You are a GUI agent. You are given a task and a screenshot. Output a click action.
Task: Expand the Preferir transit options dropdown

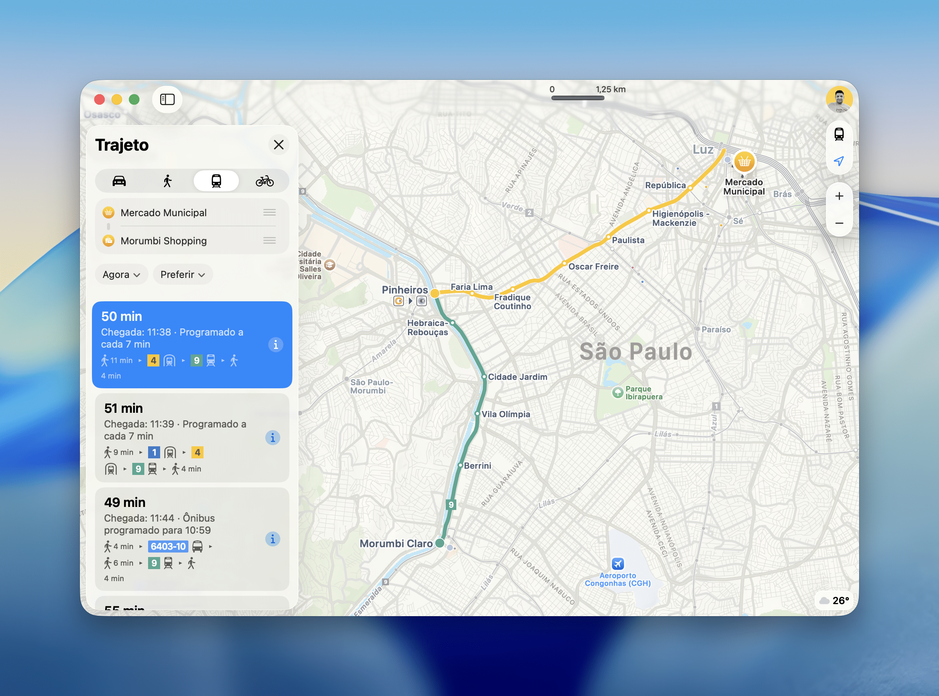[182, 275]
